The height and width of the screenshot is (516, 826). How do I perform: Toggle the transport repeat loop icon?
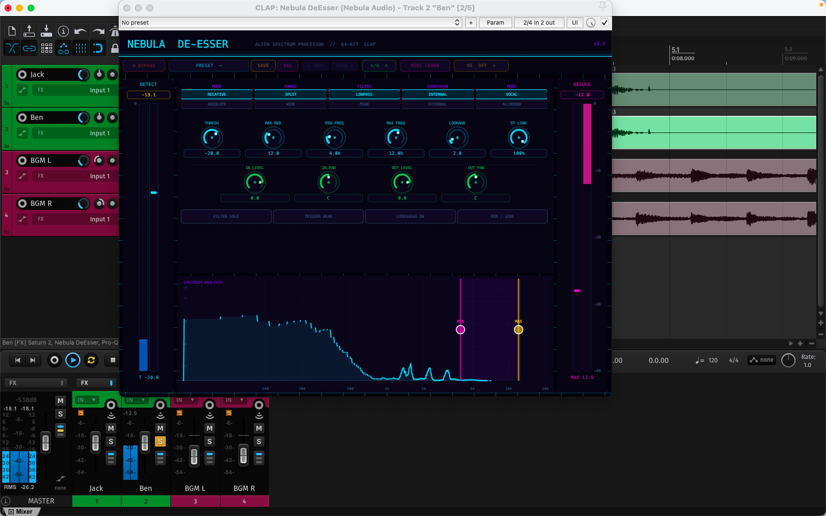pos(91,360)
